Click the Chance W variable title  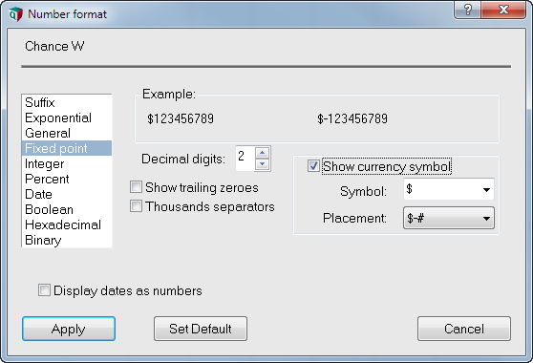pyautogui.click(x=54, y=46)
